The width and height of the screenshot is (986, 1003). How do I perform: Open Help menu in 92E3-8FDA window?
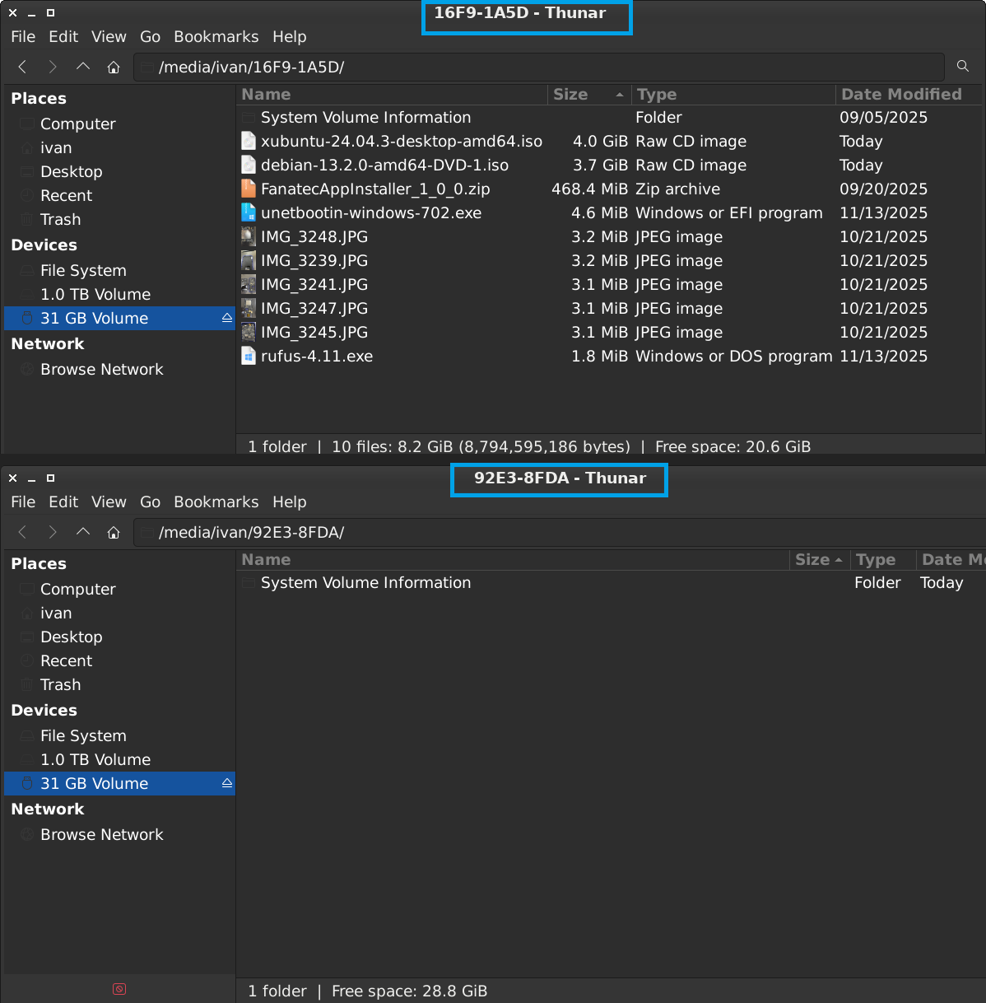[290, 502]
